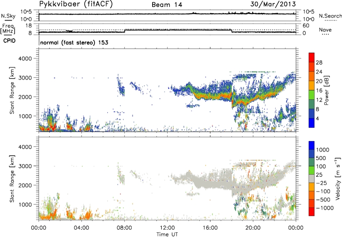Click the 'Freq. [MHz]' axis label

click(9, 29)
